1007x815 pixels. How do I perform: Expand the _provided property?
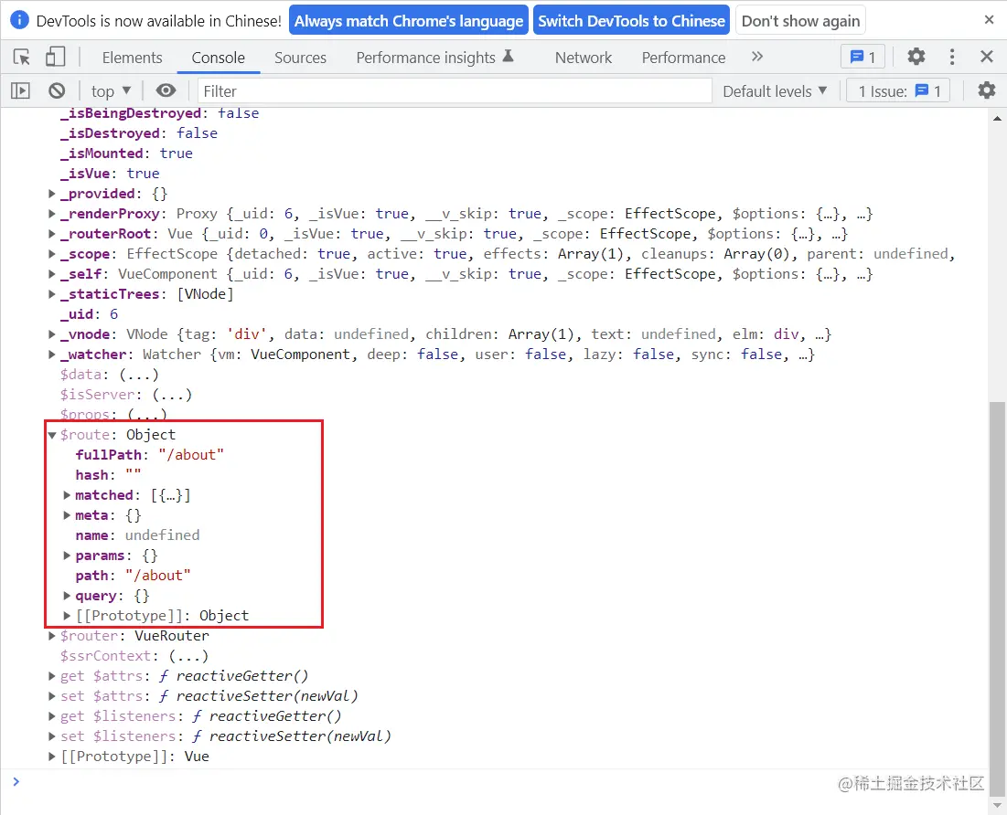coord(52,193)
